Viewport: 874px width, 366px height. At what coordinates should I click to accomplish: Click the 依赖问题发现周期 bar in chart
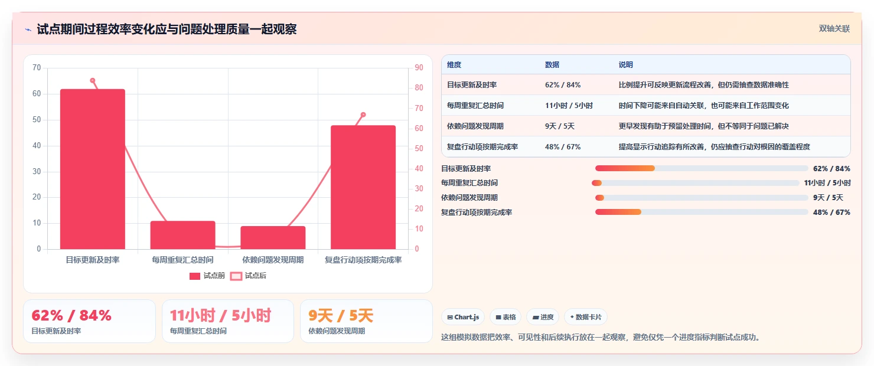[273, 237]
